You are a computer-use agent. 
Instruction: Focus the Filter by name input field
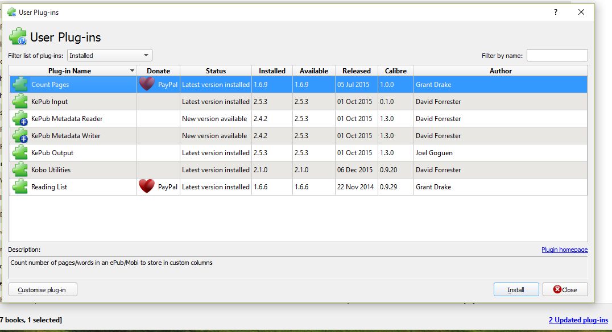[x=557, y=55]
